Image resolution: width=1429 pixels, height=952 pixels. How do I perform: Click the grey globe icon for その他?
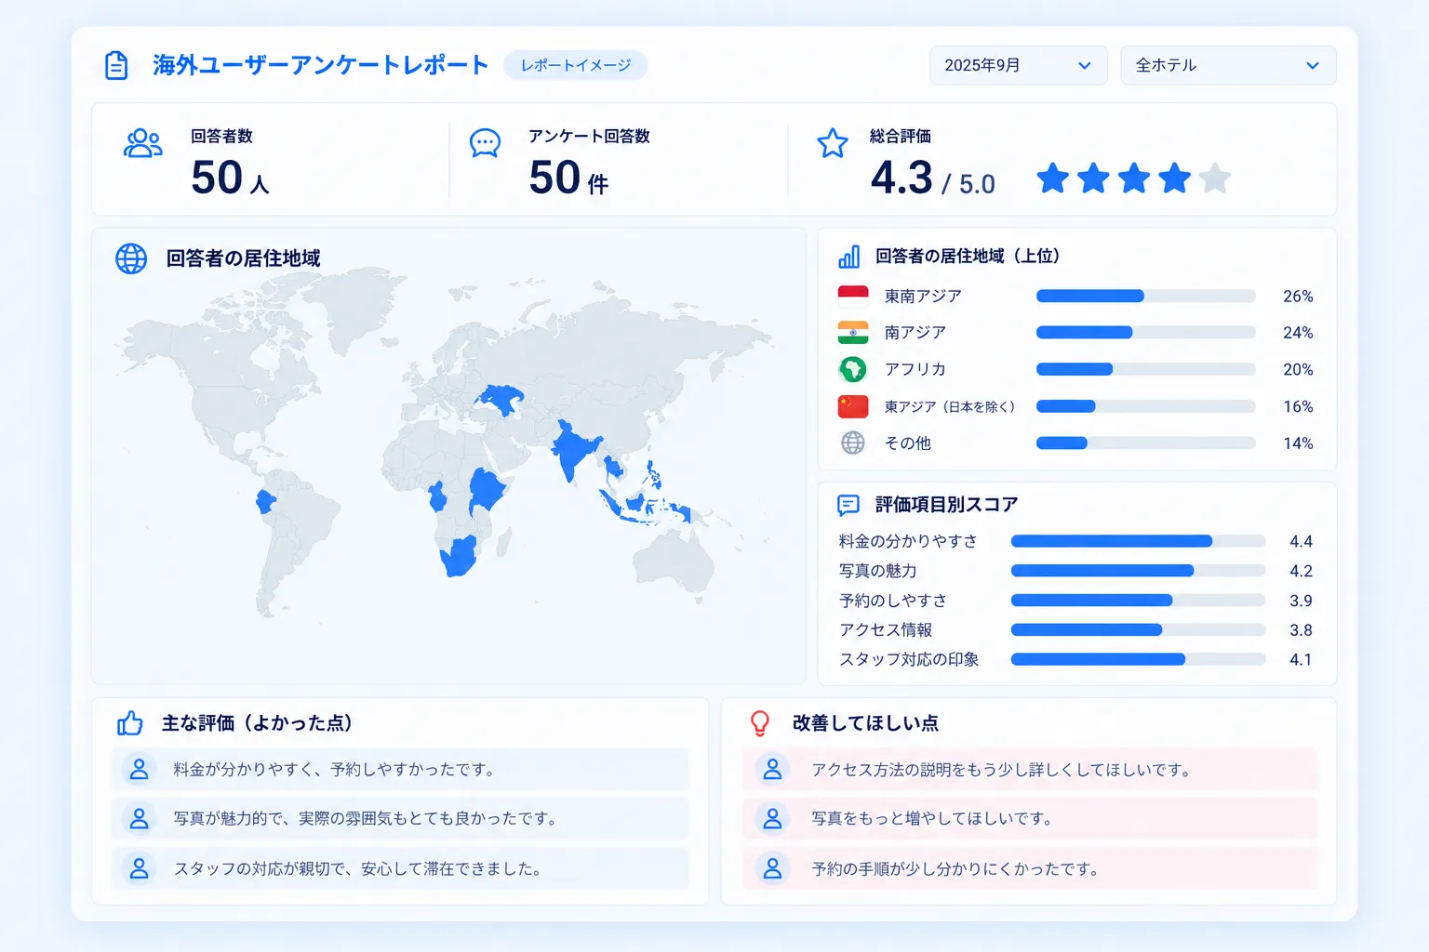click(853, 443)
